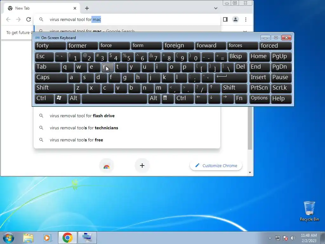Choose the 'tools for free' suggestion
The width and height of the screenshot is (325, 244).
pos(127,140)
